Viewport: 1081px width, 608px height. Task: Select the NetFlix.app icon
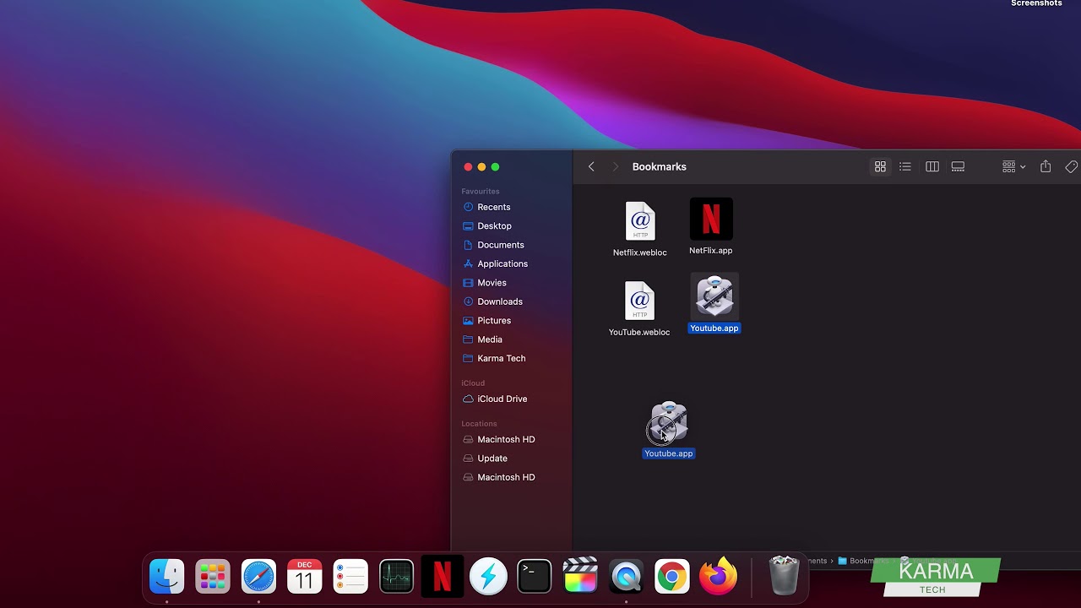(711, 220)
